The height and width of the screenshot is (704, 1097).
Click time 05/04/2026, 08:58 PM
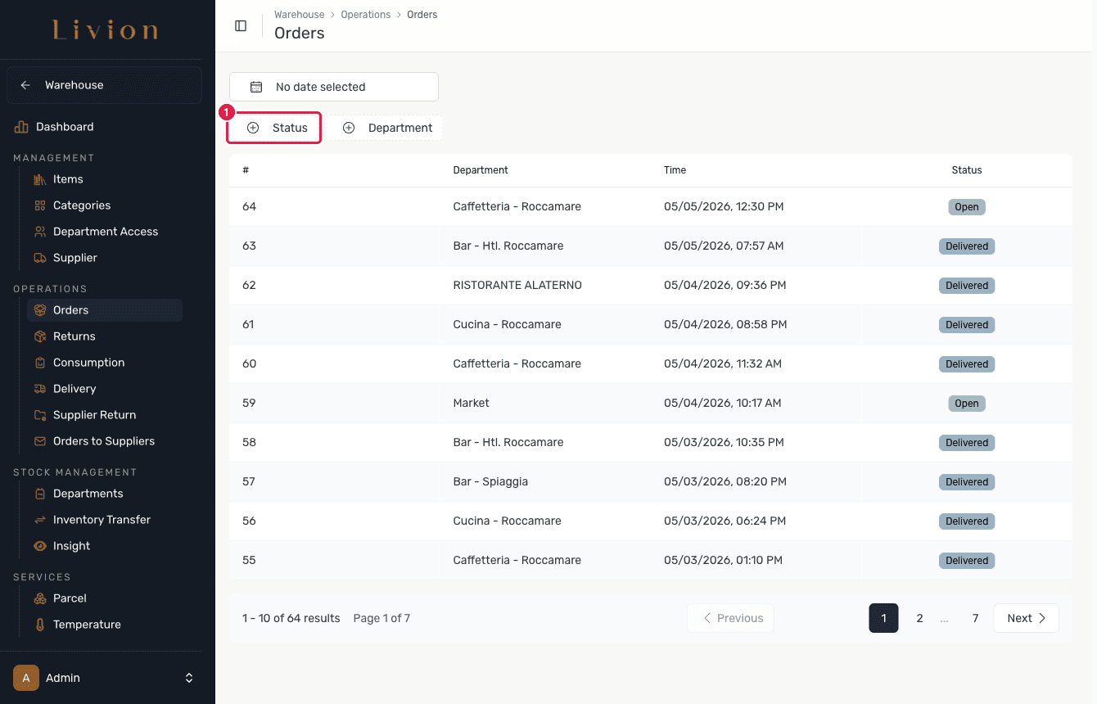725,324
